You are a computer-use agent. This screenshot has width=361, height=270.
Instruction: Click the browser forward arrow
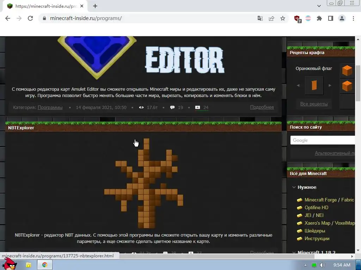(x=19, y=18)
